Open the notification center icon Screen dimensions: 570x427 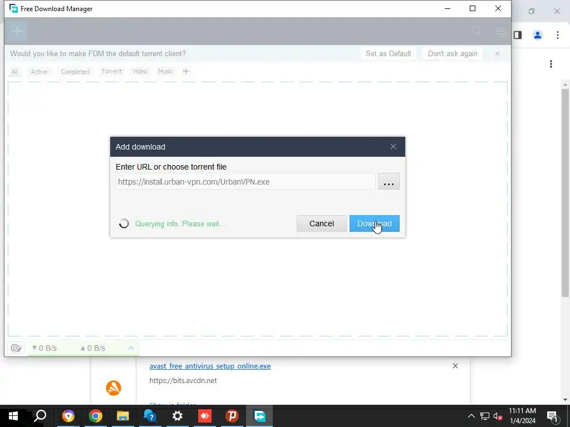click(552, 416)
